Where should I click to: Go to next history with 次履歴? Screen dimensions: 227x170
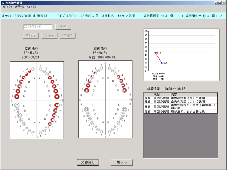tap(49, 36)
